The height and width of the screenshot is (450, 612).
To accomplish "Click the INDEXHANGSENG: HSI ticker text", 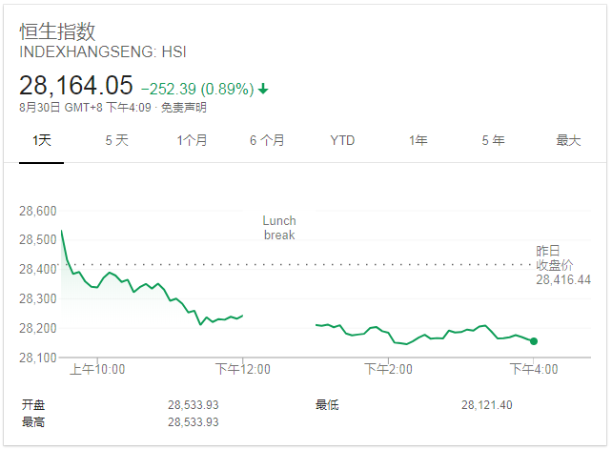I will 103,51.
